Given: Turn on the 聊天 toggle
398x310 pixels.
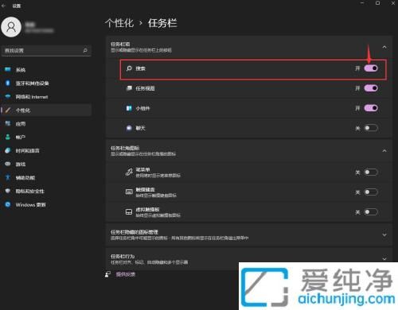Looking at the screenshot, I should 371,128.
